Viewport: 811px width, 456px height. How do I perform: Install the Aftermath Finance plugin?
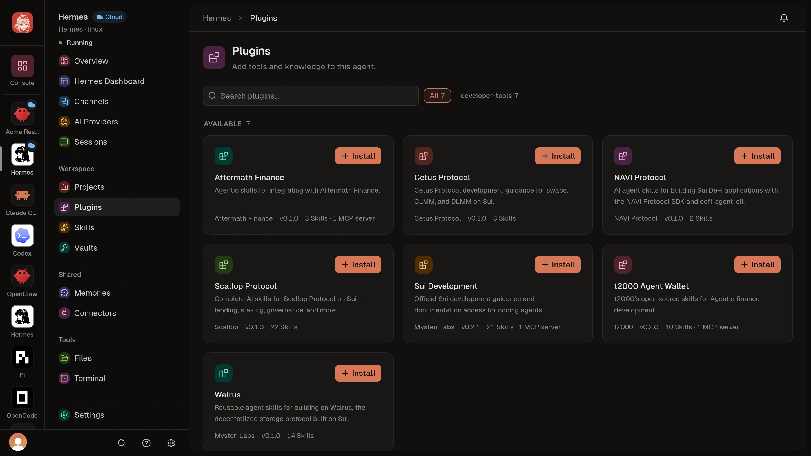point(358,156)
